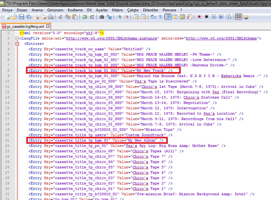Collapse the Entries fold on line 3

pos(17,44)
